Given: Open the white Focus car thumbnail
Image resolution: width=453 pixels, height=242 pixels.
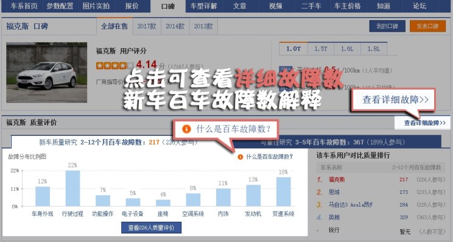Looking at the screenshot, I should pyautogui.click(x=46, y=73).
